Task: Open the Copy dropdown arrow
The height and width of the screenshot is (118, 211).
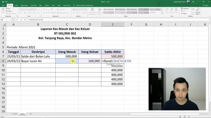Action: click(13, 11)
